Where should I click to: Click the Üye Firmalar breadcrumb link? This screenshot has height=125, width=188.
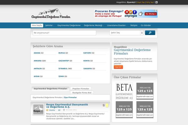70,97
